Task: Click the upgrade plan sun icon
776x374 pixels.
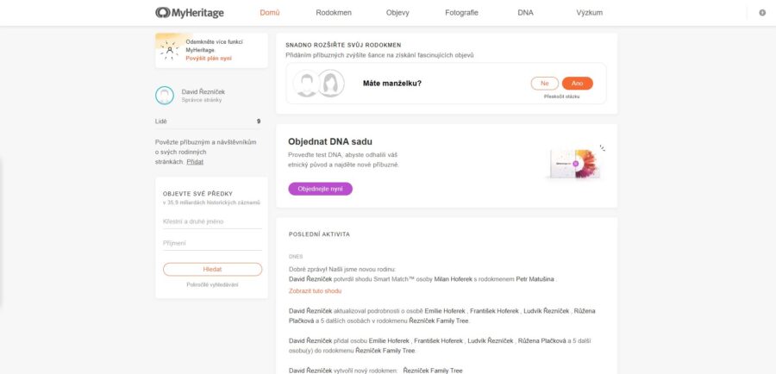Action: click(x=170, y=50)
